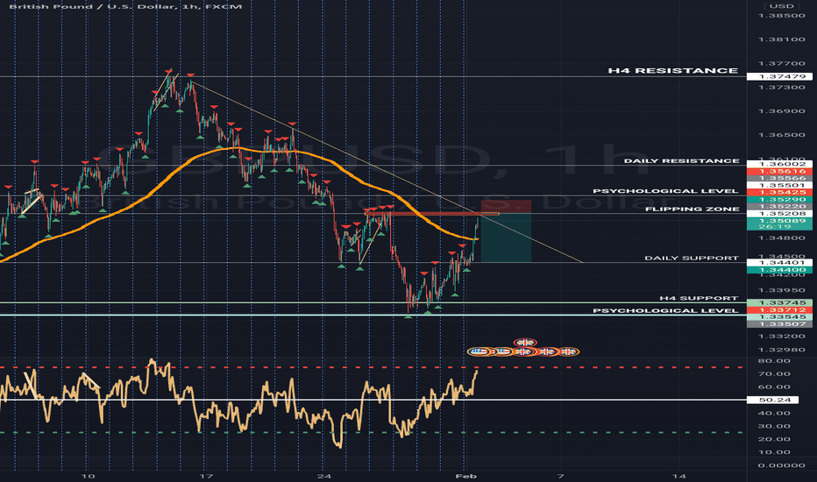Click the gray 1.35220 price label
This screenshot has width=817, height=482.
pyautogui.click(x=779, y=206)
